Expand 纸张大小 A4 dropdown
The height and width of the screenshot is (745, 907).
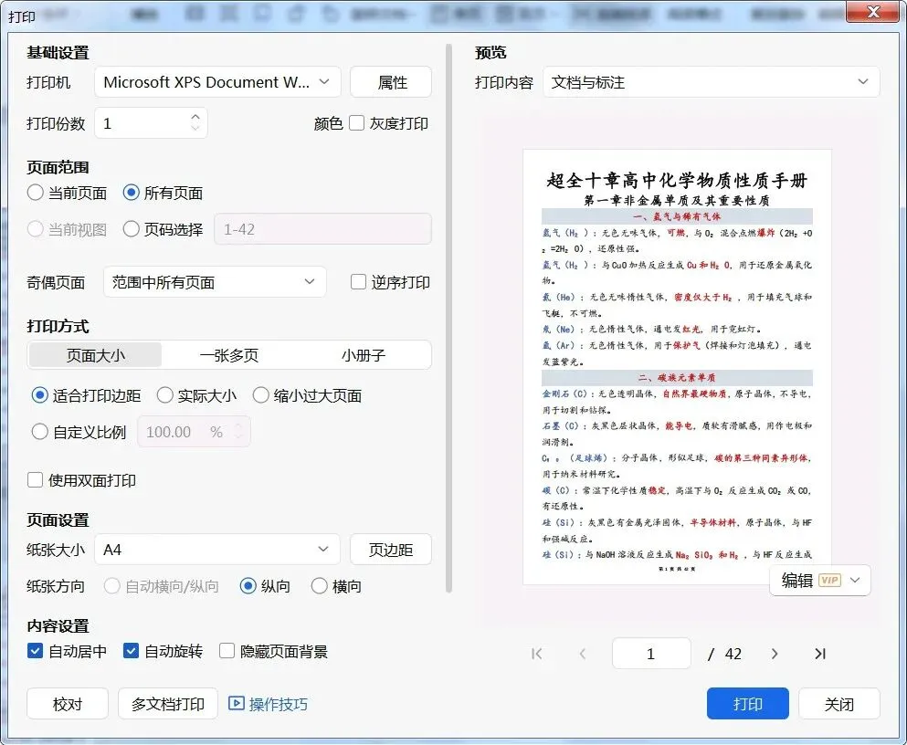[217, 549]
